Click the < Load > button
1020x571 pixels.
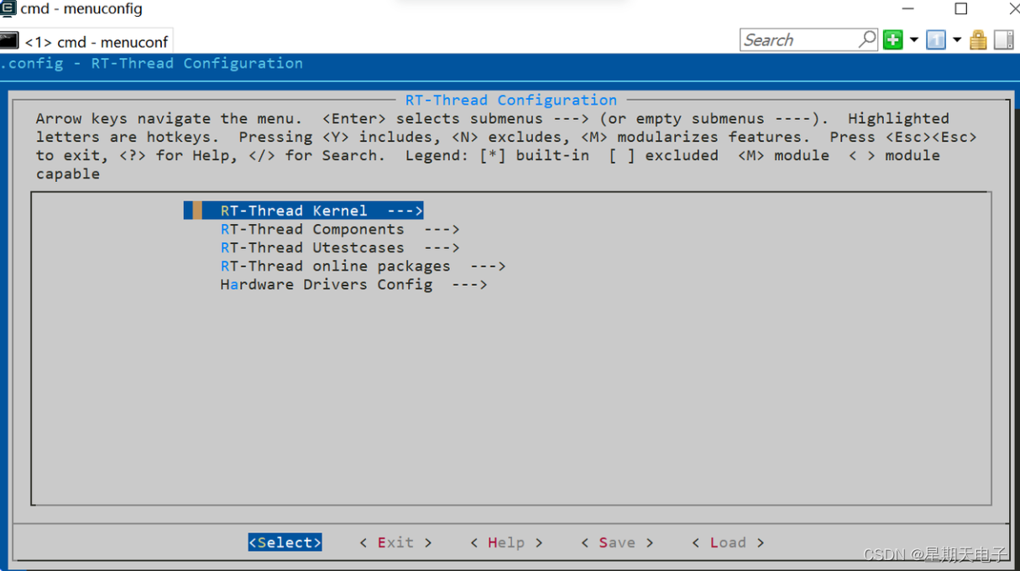[x=728, y=542]
